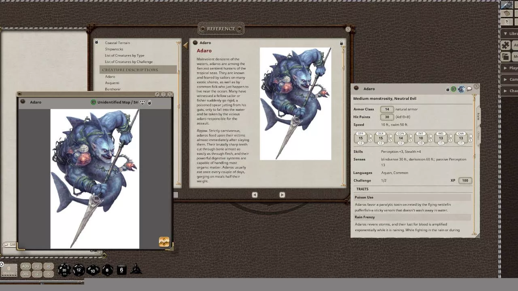518x291 pixels.
Task: Roll WIS save with S button
Action: pos(450,140)
